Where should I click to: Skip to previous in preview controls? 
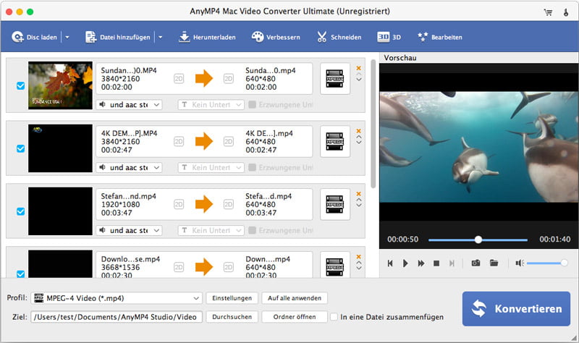390,263
